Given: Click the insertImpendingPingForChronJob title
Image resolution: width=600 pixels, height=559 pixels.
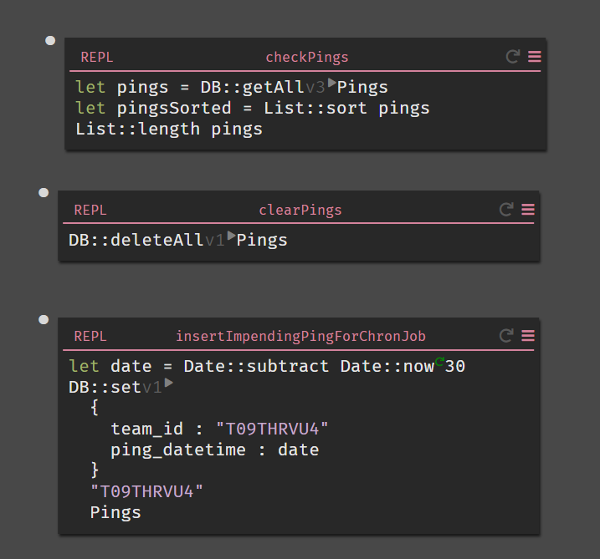Looking at the screenshot, I should coord(300,336).
